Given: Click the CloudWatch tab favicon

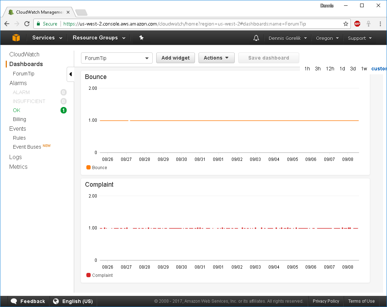Looking at the screenshot, I should [11, 12].
